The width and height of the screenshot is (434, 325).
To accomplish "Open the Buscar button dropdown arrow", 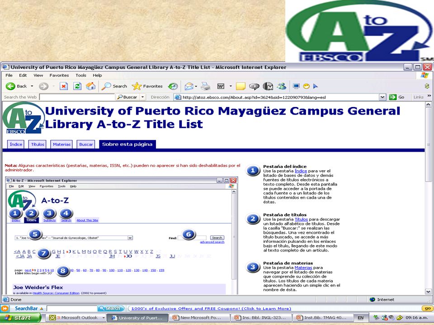I will click(x=142, y=97).
